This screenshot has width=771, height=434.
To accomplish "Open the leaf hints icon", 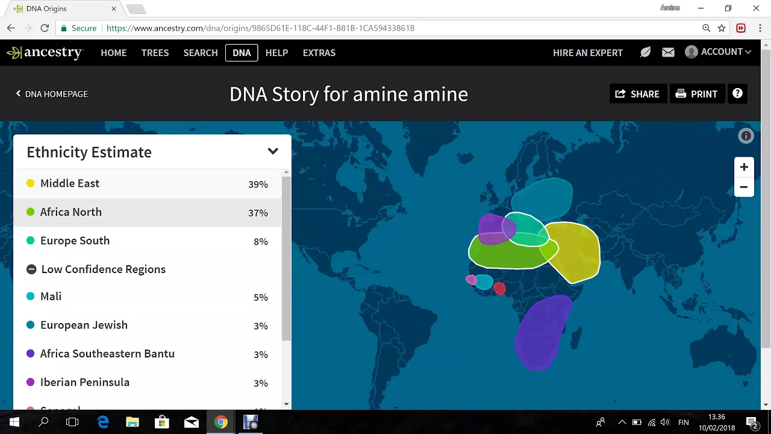I will (x=645, y=52).
